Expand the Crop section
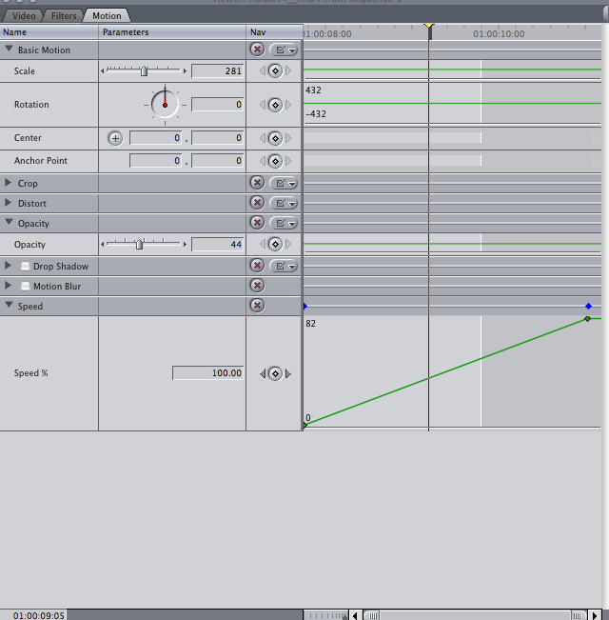The height and width of the screenshot is (620, 609). pyautogui.click(x=8, y=183)
